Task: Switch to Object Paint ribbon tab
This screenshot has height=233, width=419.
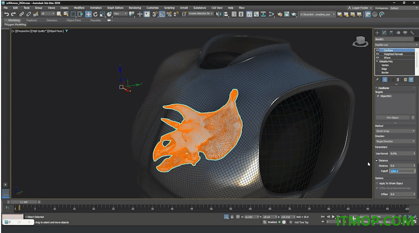Action: pos(73,20)
